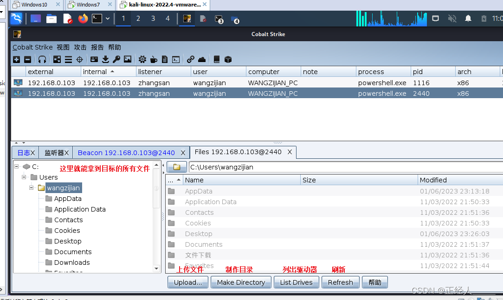This screenshot has height=300, width=503.
Task: Click the cube About icon
Action: (228, 59)
